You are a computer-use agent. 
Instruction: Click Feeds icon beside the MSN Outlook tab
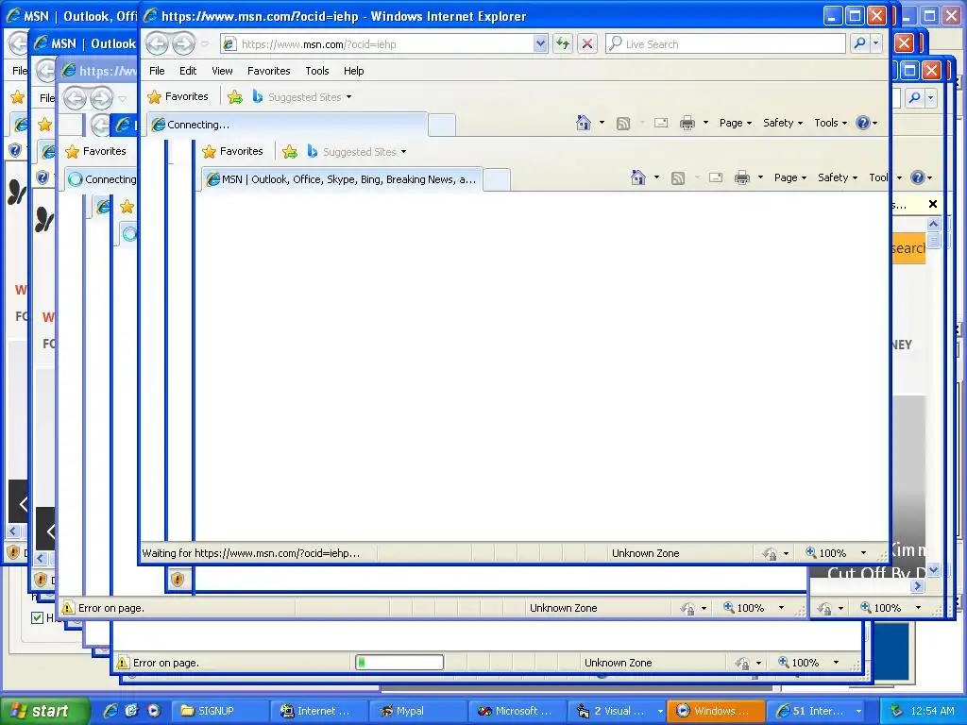tap(678, 178)
